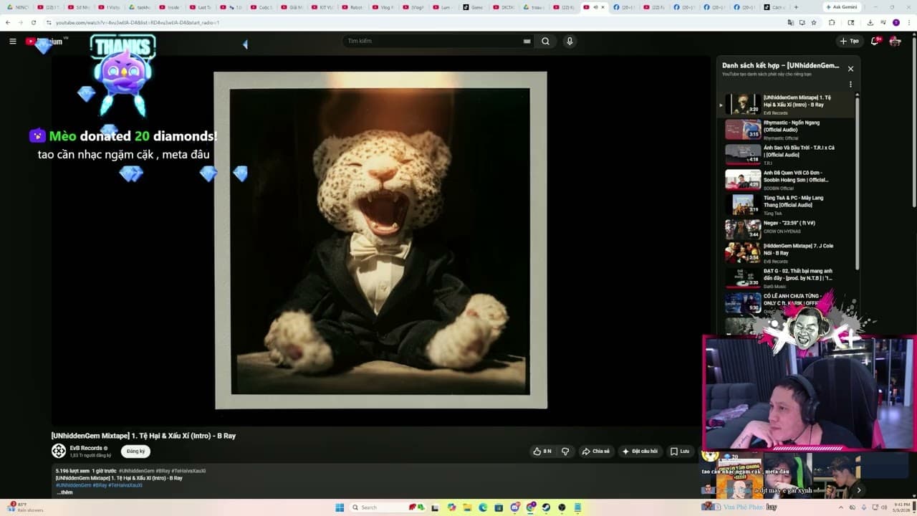The width and height of the screenshot is (917, 516).
Task: Subscribe with the Đăng ký button
Action: pyautogui.click(x=135, y=451)
